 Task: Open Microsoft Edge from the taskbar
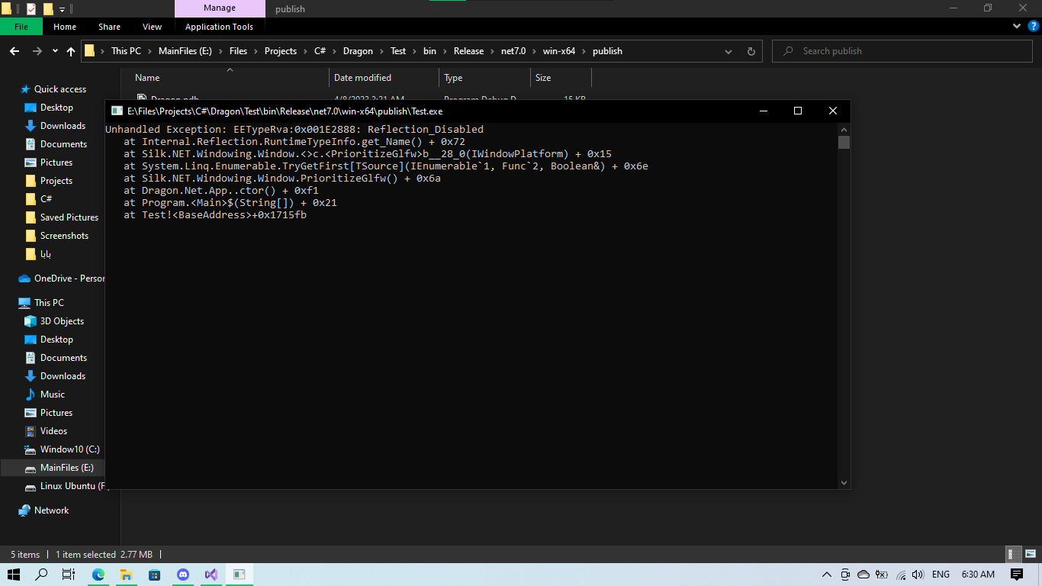pos(98,575)
